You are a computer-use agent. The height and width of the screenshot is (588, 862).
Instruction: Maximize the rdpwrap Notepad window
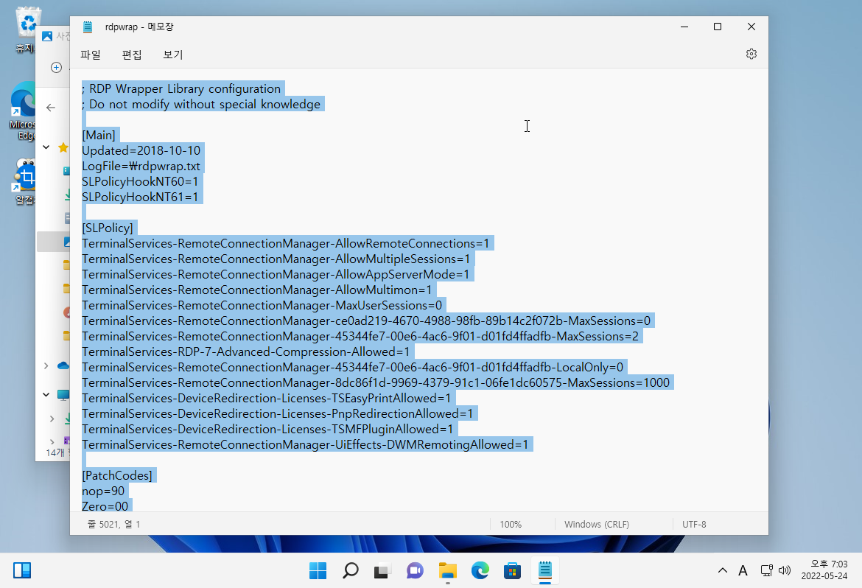pos(718,27)
